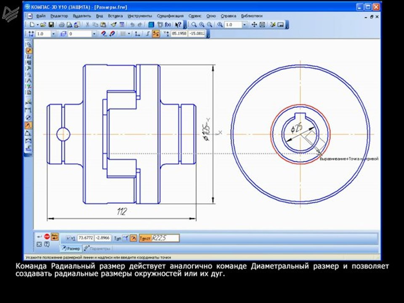This screenshot has height=303, width=404.
Task: Open the Редактор menu
Action: coord(59,16)
